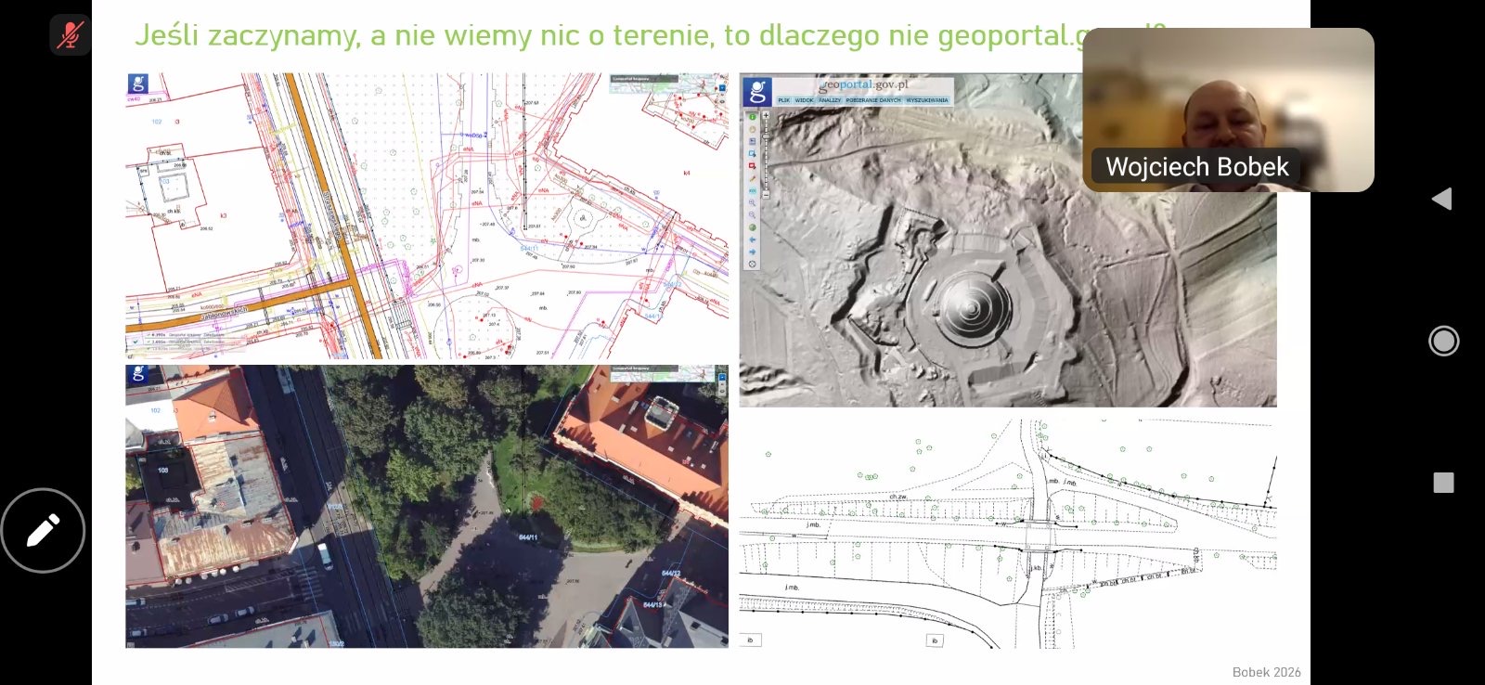Viewport: 1485px width, 685px height.
Task: Click the blue left arrow previous-view icon
Action: (x=752, y=239)
